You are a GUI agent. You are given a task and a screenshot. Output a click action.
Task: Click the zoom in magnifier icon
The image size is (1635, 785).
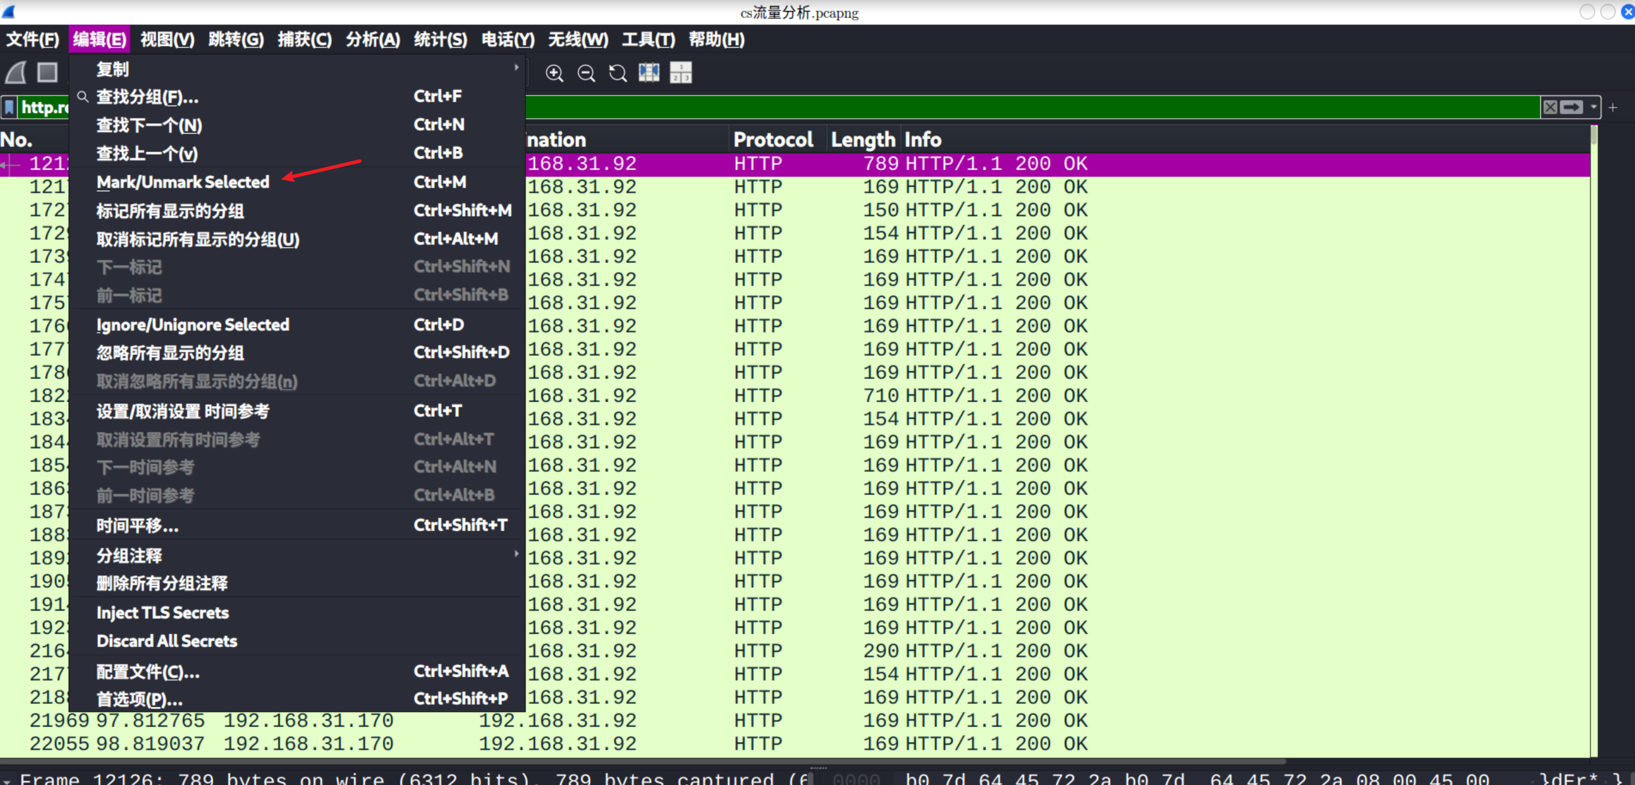pyautogui.click(x=554, y=73)
